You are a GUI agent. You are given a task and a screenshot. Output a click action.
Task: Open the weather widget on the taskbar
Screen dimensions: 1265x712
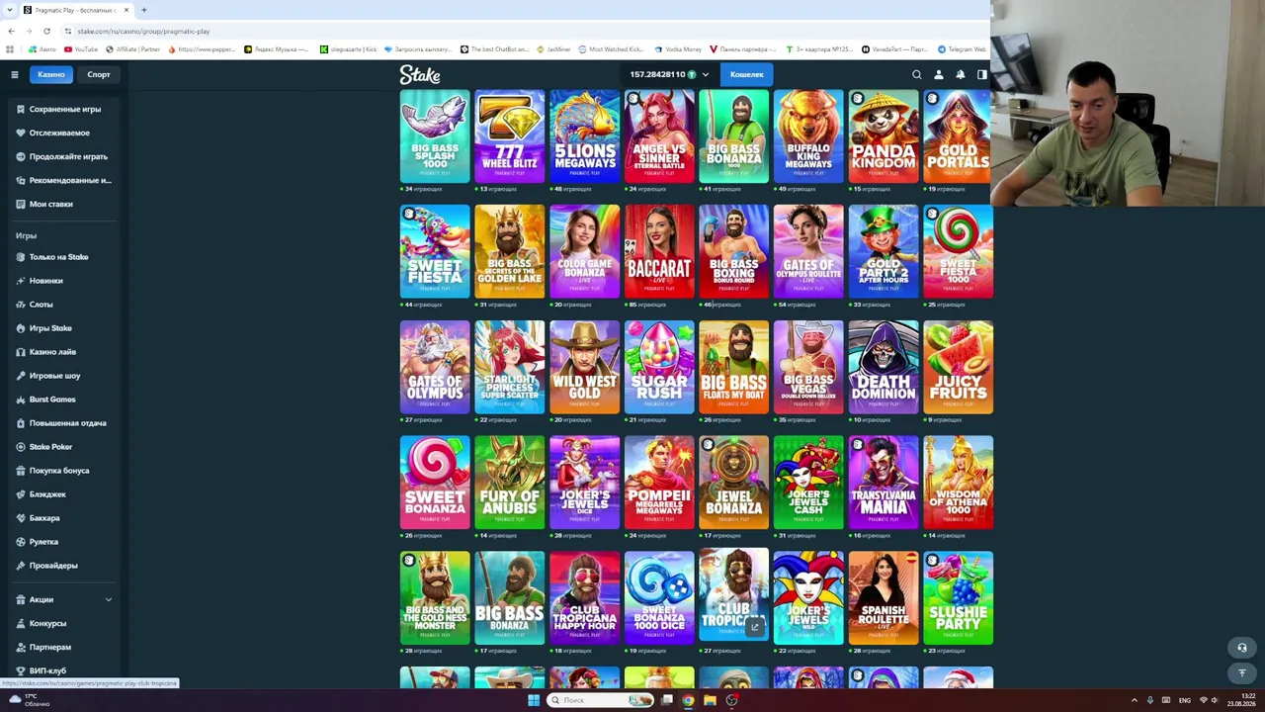tap(29, 700)
